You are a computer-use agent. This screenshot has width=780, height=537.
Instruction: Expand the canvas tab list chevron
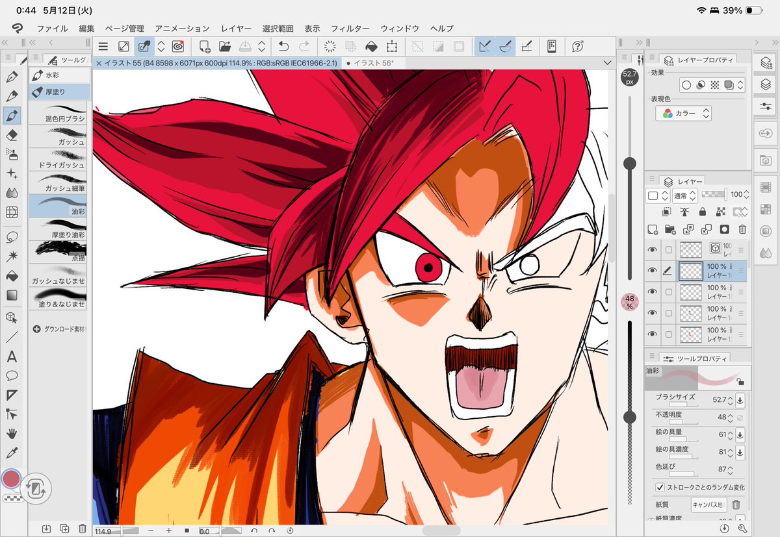[606, 63]
